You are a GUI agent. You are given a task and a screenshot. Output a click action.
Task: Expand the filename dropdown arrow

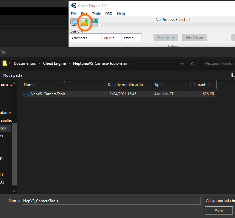pyautogui.click(x=198, y=201)
